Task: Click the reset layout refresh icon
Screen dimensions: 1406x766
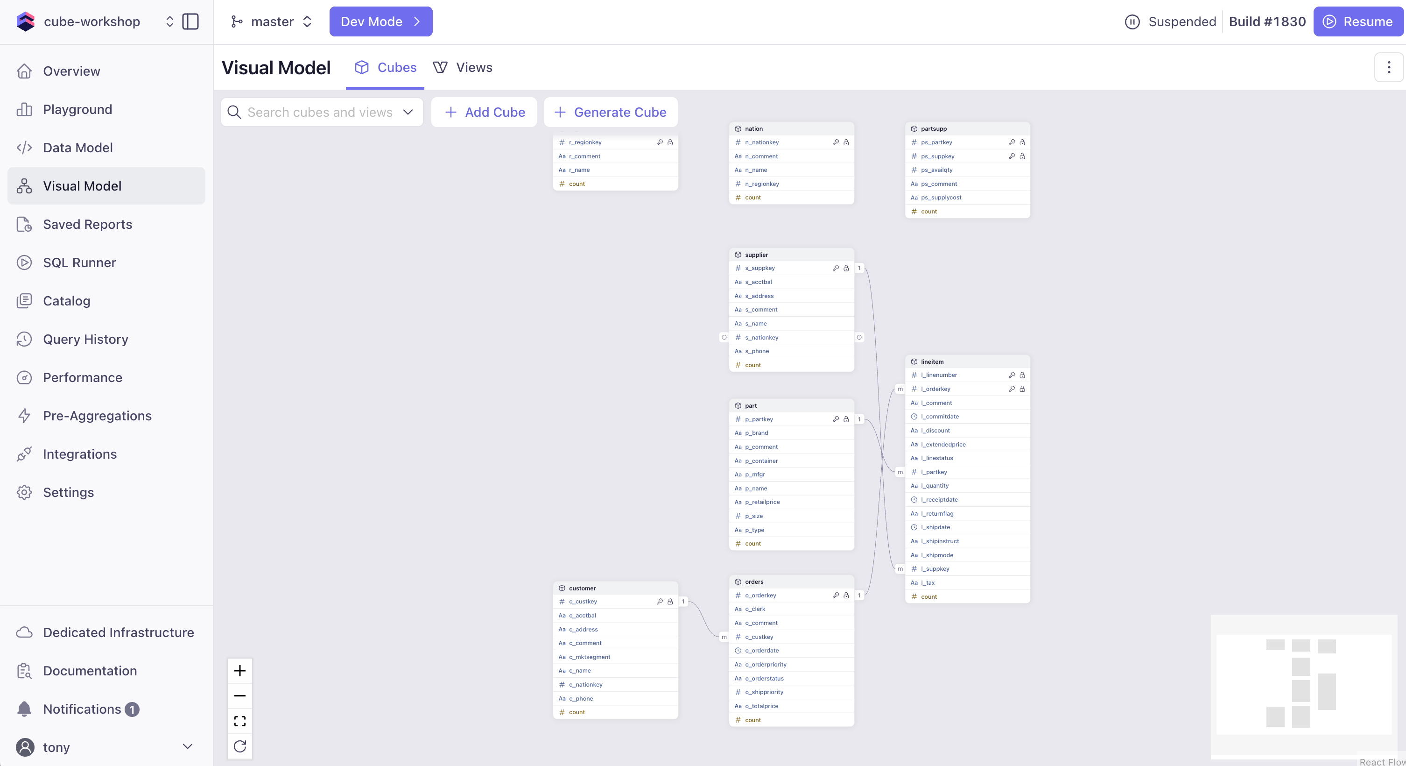Action: [x=239, y=746]
